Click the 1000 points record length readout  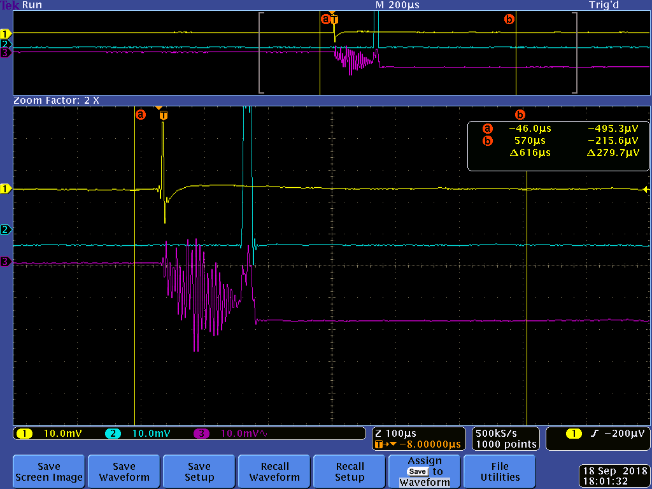coord(506,444)
